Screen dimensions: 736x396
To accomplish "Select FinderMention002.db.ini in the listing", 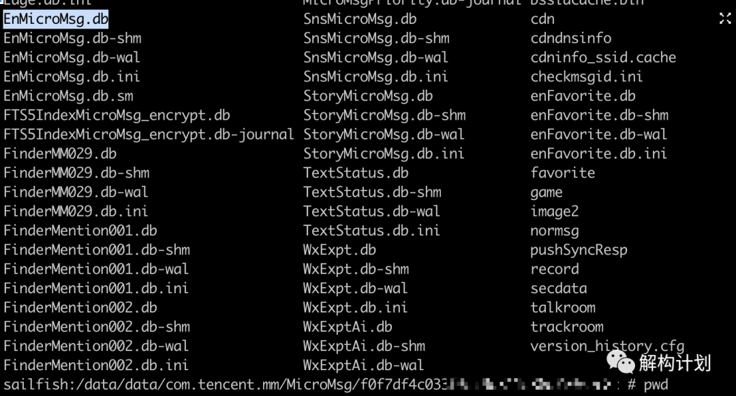I will pos(95,365).
